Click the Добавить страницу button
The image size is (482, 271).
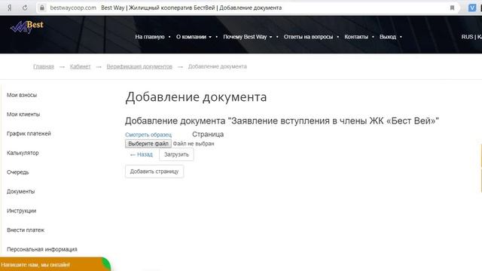click(x=154, y=172)
